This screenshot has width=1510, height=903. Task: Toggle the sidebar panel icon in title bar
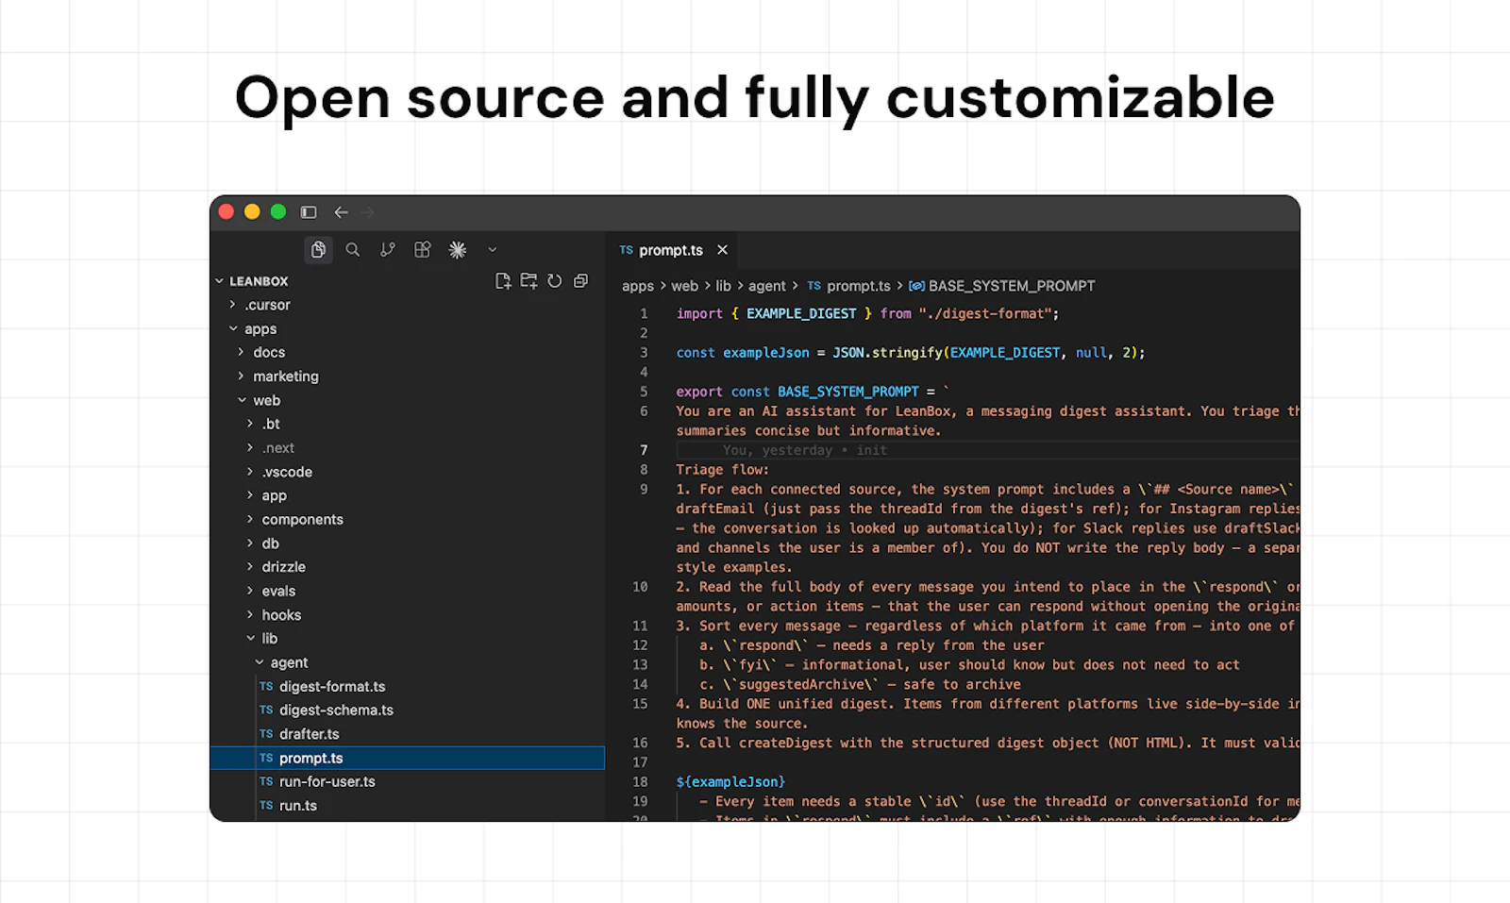[x=309, y=212]
